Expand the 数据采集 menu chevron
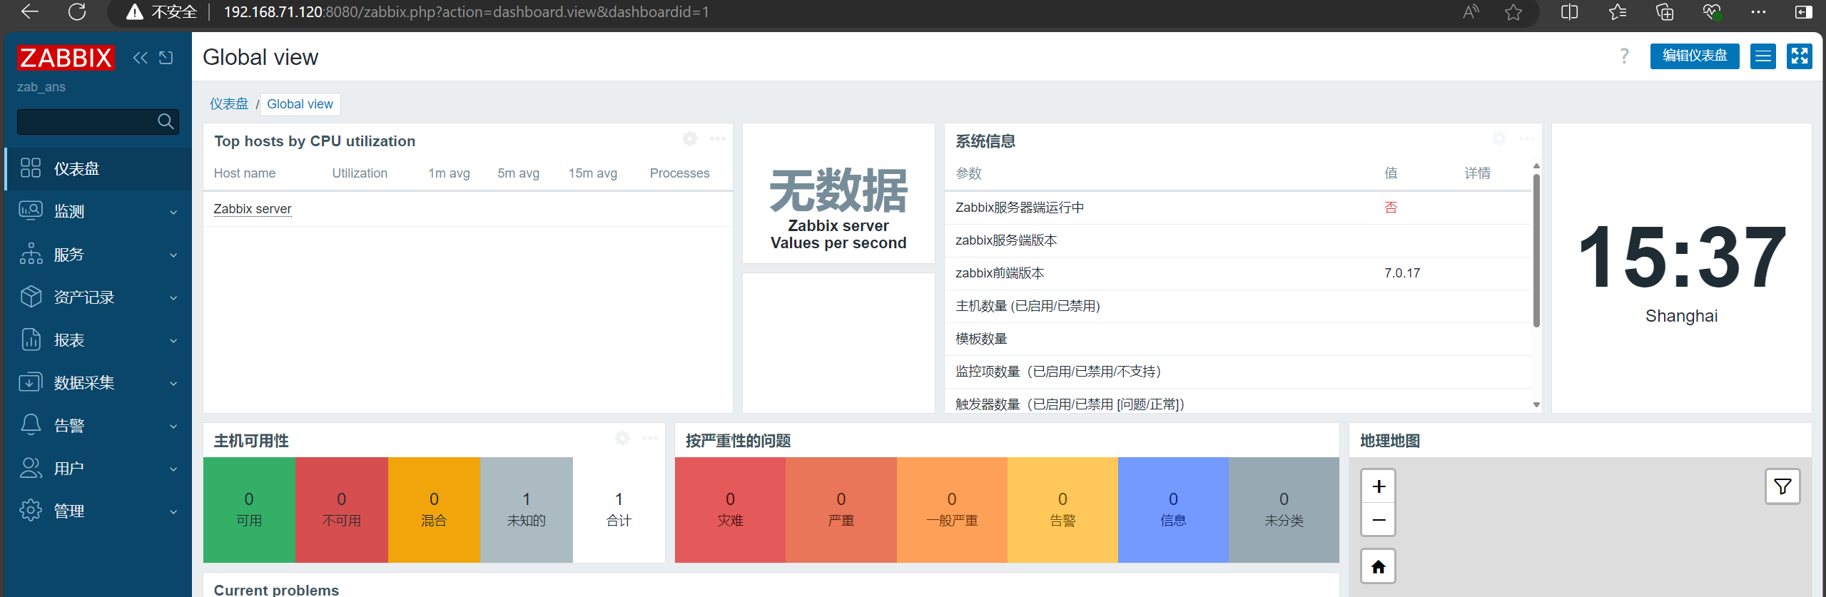 [x=173, y=384]
